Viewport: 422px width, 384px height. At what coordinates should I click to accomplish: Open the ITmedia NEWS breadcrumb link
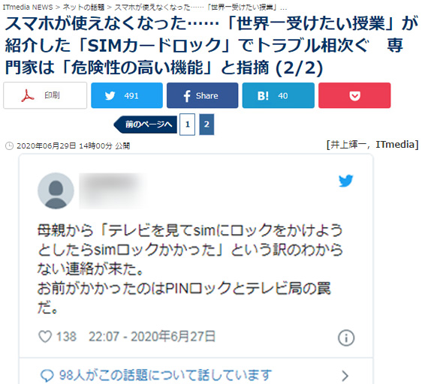(28, 7)
